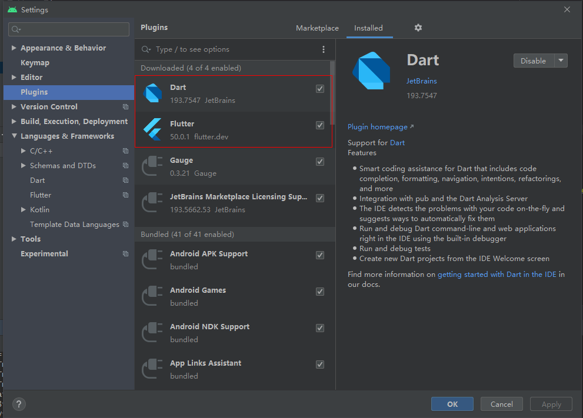Expand the Appearance & Behavior tree node
Screen dimensions: 583x418
coord(15,48)
